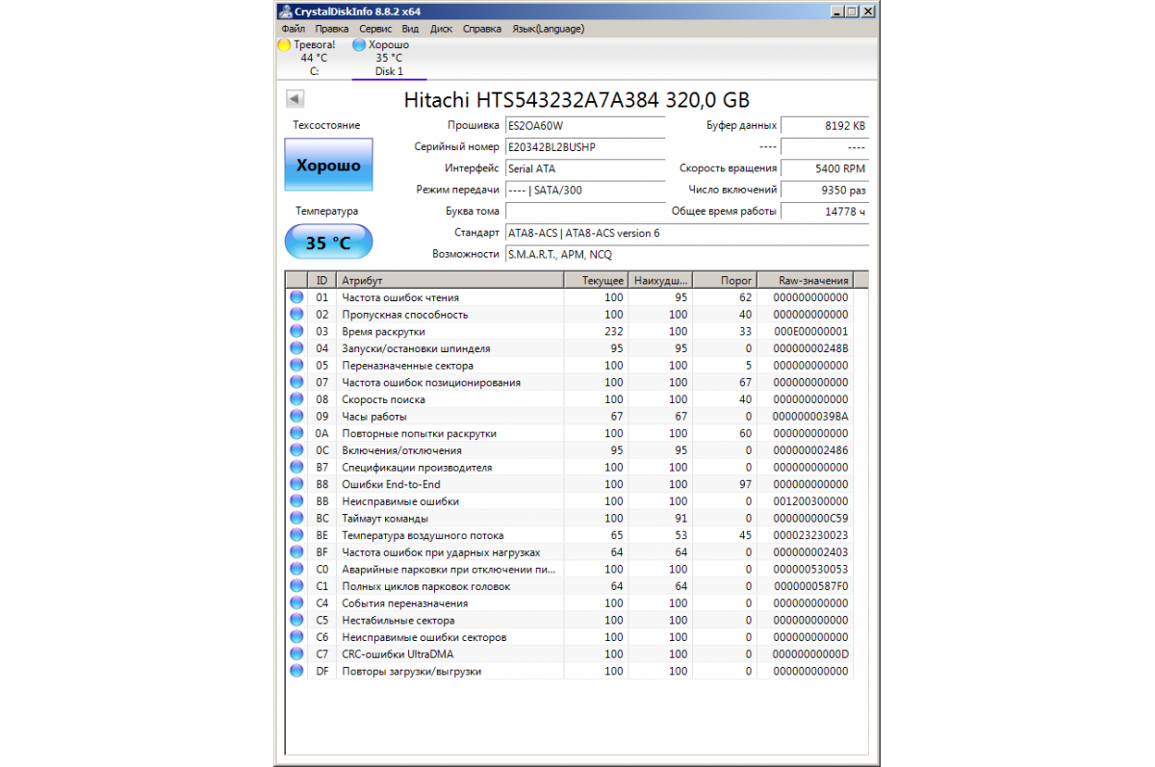Click the blue Хорошо health status button
The image size is (1155, 767).
coord(328,166)
